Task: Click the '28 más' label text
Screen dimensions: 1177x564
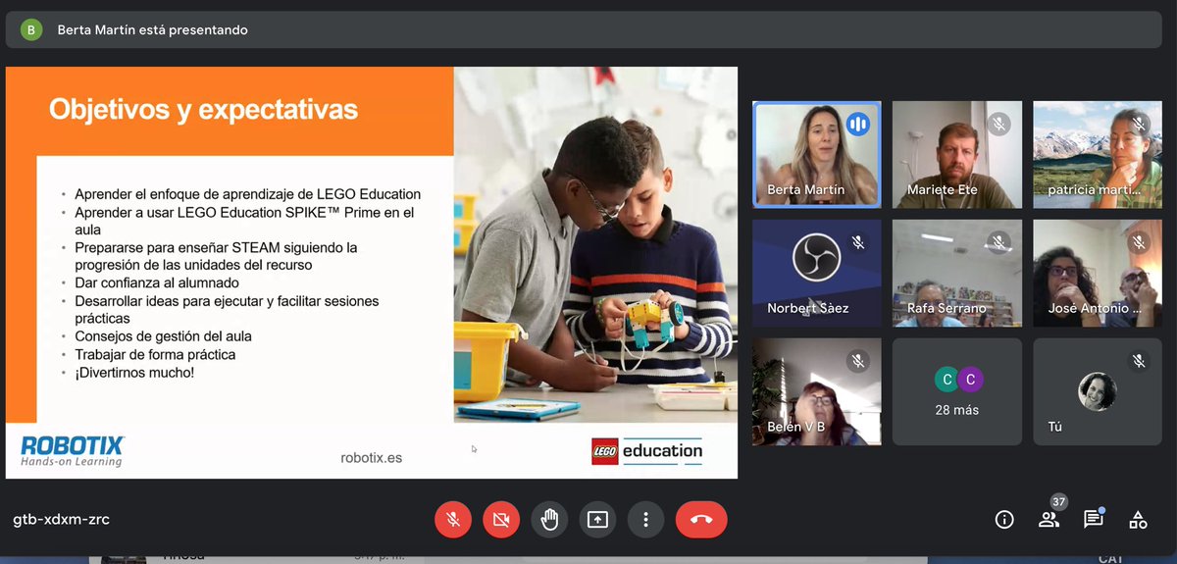Action: tap(957, 410)
